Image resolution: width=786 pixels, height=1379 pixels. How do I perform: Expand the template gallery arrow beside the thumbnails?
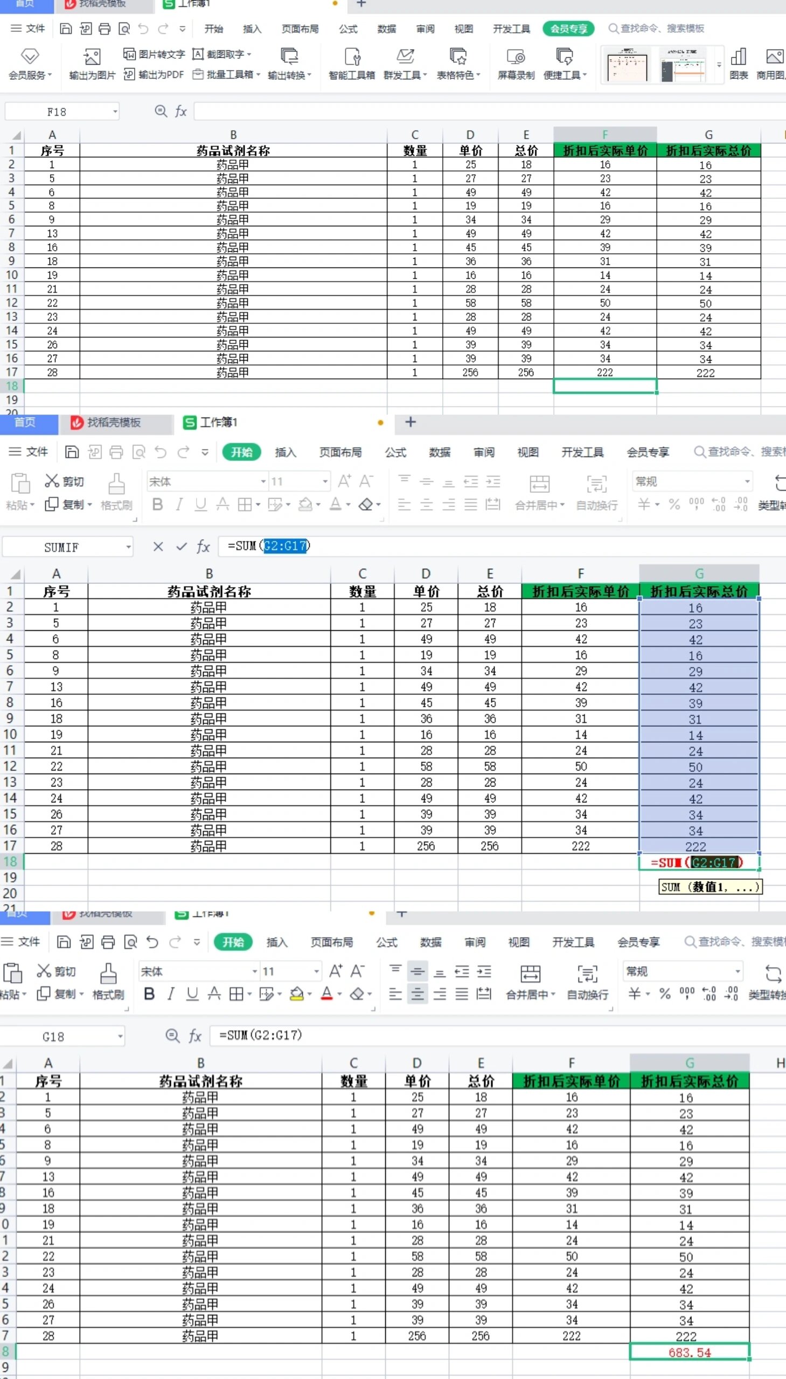pos(719,65)
